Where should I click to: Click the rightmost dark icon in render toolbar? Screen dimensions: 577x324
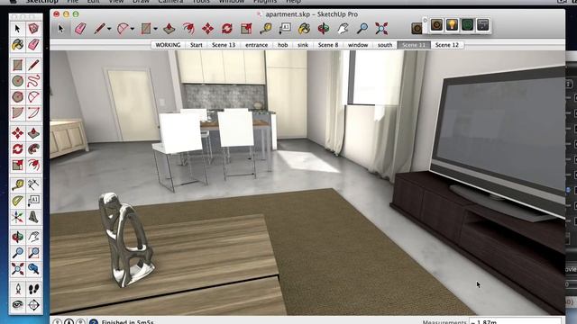point(483,25)
